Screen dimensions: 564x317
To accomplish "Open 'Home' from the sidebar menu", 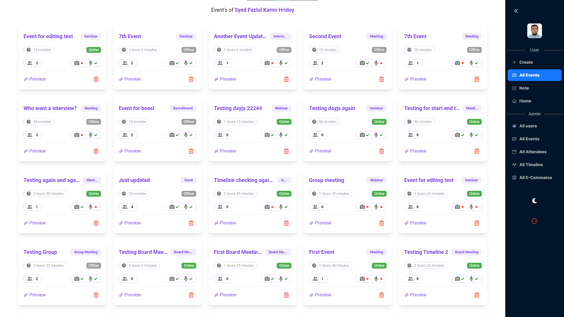I will pyautogui.click(x=525, y=101).
